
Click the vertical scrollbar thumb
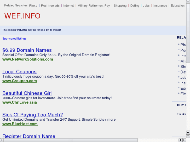point(188,33)
